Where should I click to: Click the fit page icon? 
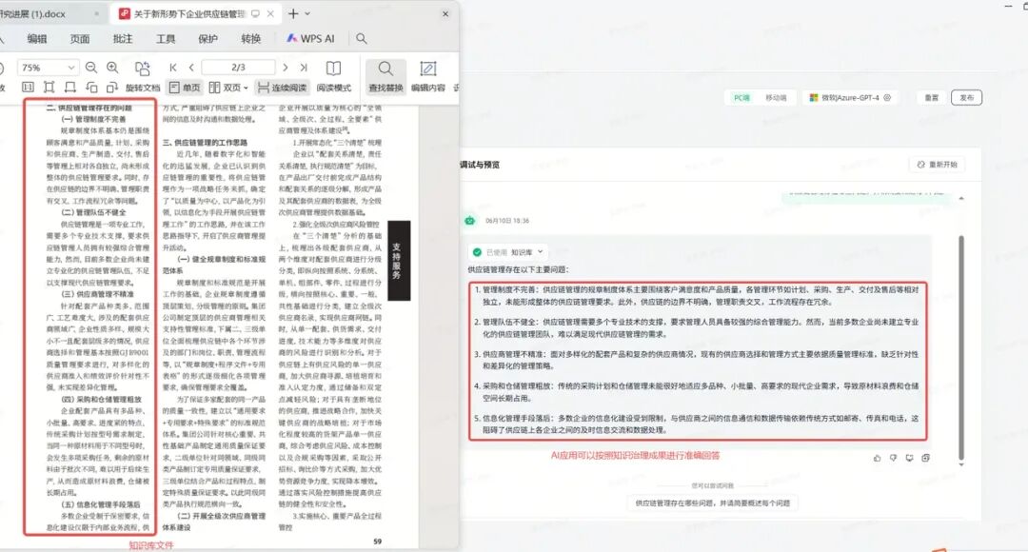click(49, 88)
